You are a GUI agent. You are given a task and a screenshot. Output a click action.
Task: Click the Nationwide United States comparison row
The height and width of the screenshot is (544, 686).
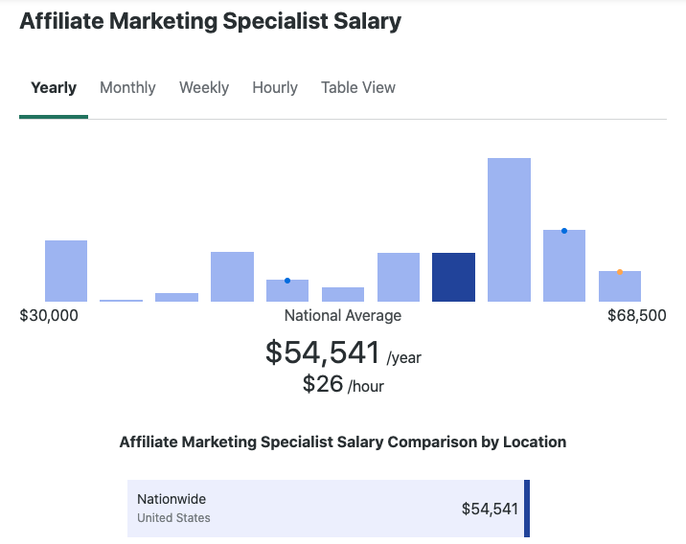point(326,509)
